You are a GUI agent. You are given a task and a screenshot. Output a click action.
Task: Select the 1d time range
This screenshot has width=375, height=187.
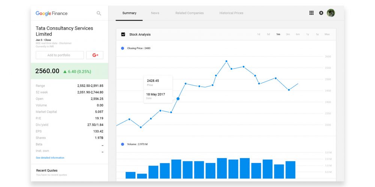pos(258,34)
